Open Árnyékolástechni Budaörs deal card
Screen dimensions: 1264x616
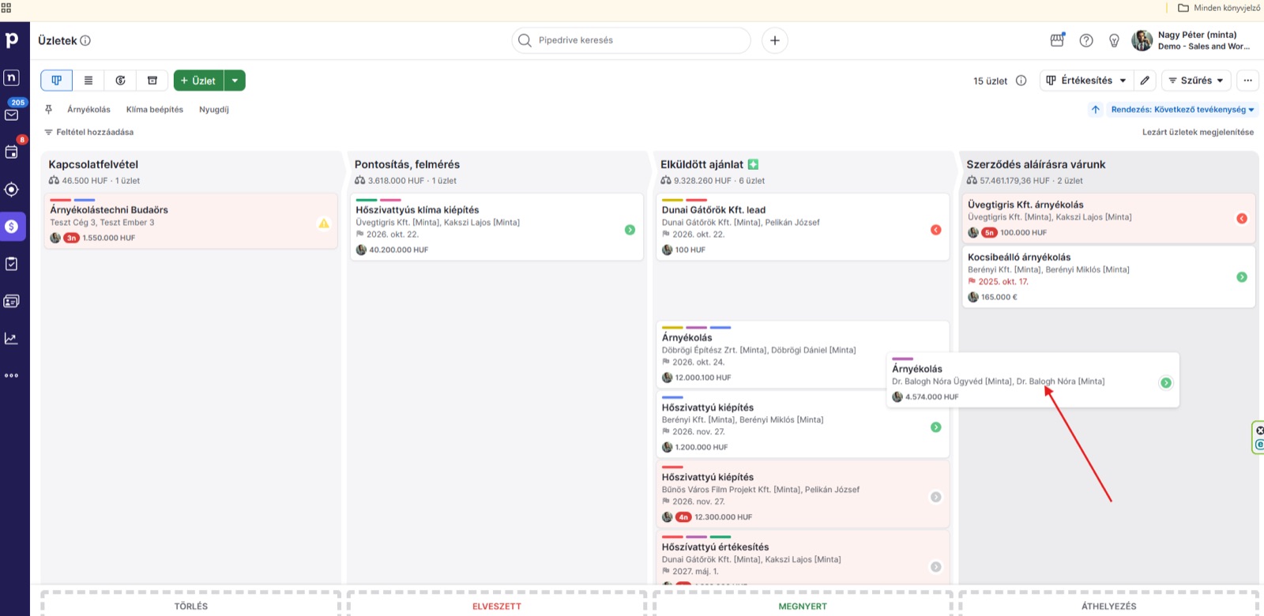click(191, 221)
